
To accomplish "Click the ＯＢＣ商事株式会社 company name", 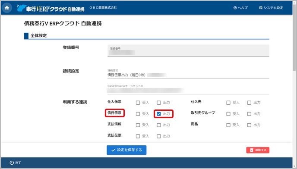I will pyautogui.click(x=103, y=8).
